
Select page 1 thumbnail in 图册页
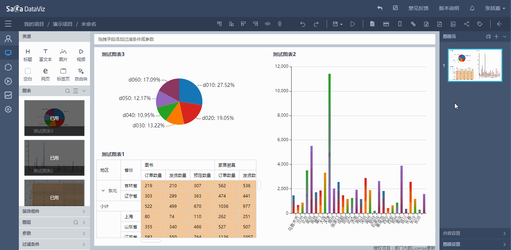pos(475,65)
